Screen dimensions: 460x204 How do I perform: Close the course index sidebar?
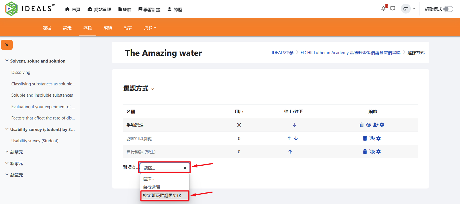pyautogui.click(x=7, y=45)
